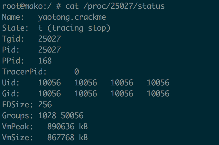219x145 pixels.
Task: Click the "t (tracing stop)" state value
Action: tap(74, 28)
